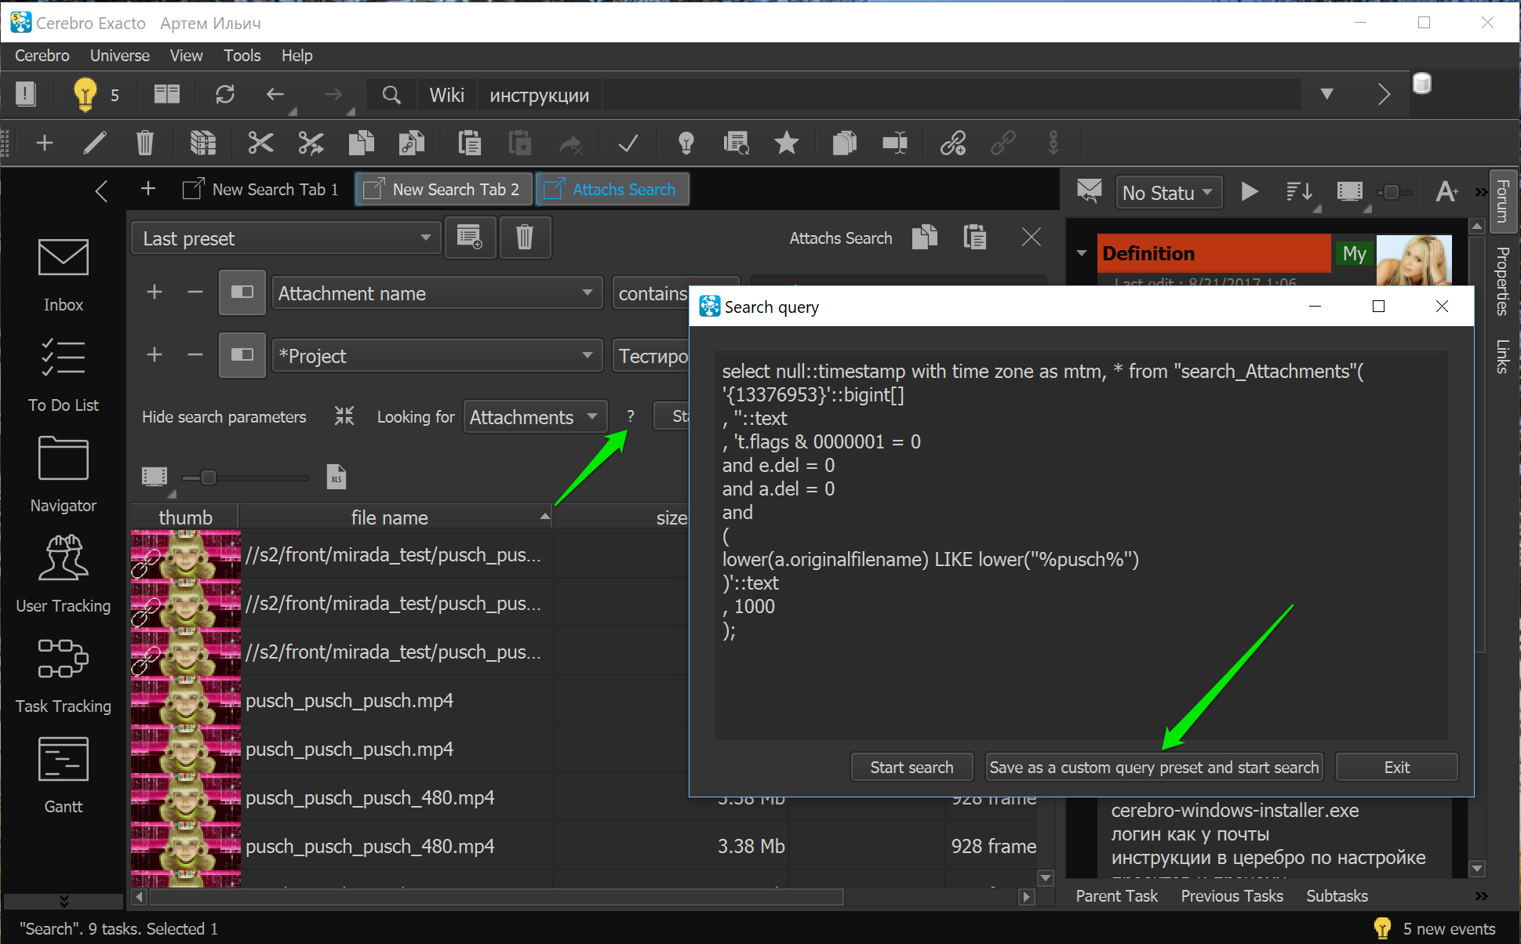Open the View menu
The image size is (1521, 944).
click(x=186, y=56)
